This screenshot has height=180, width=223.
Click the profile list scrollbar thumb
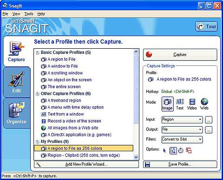pos(136,89)
